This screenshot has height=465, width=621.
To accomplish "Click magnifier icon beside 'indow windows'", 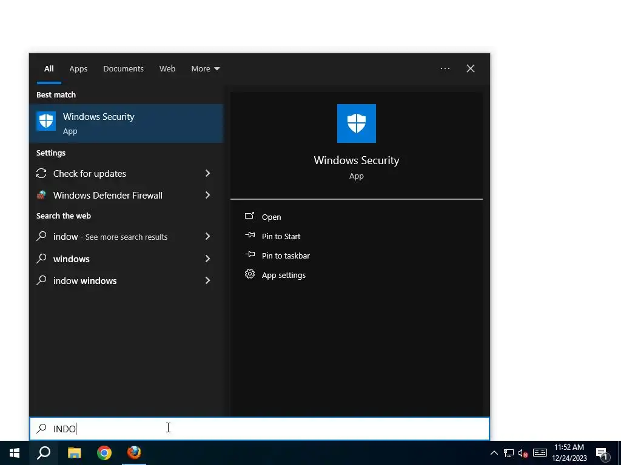I will 41,280.
